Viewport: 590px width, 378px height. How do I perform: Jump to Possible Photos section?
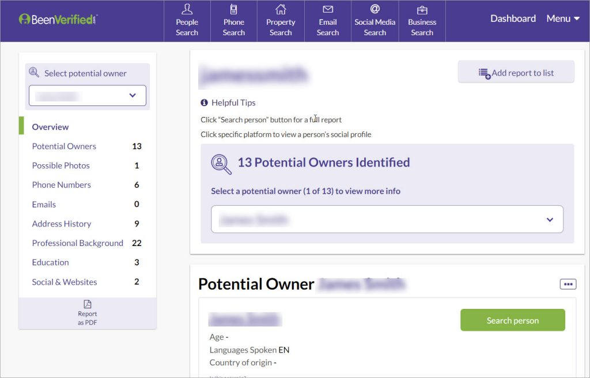click(x=60, y=165)
